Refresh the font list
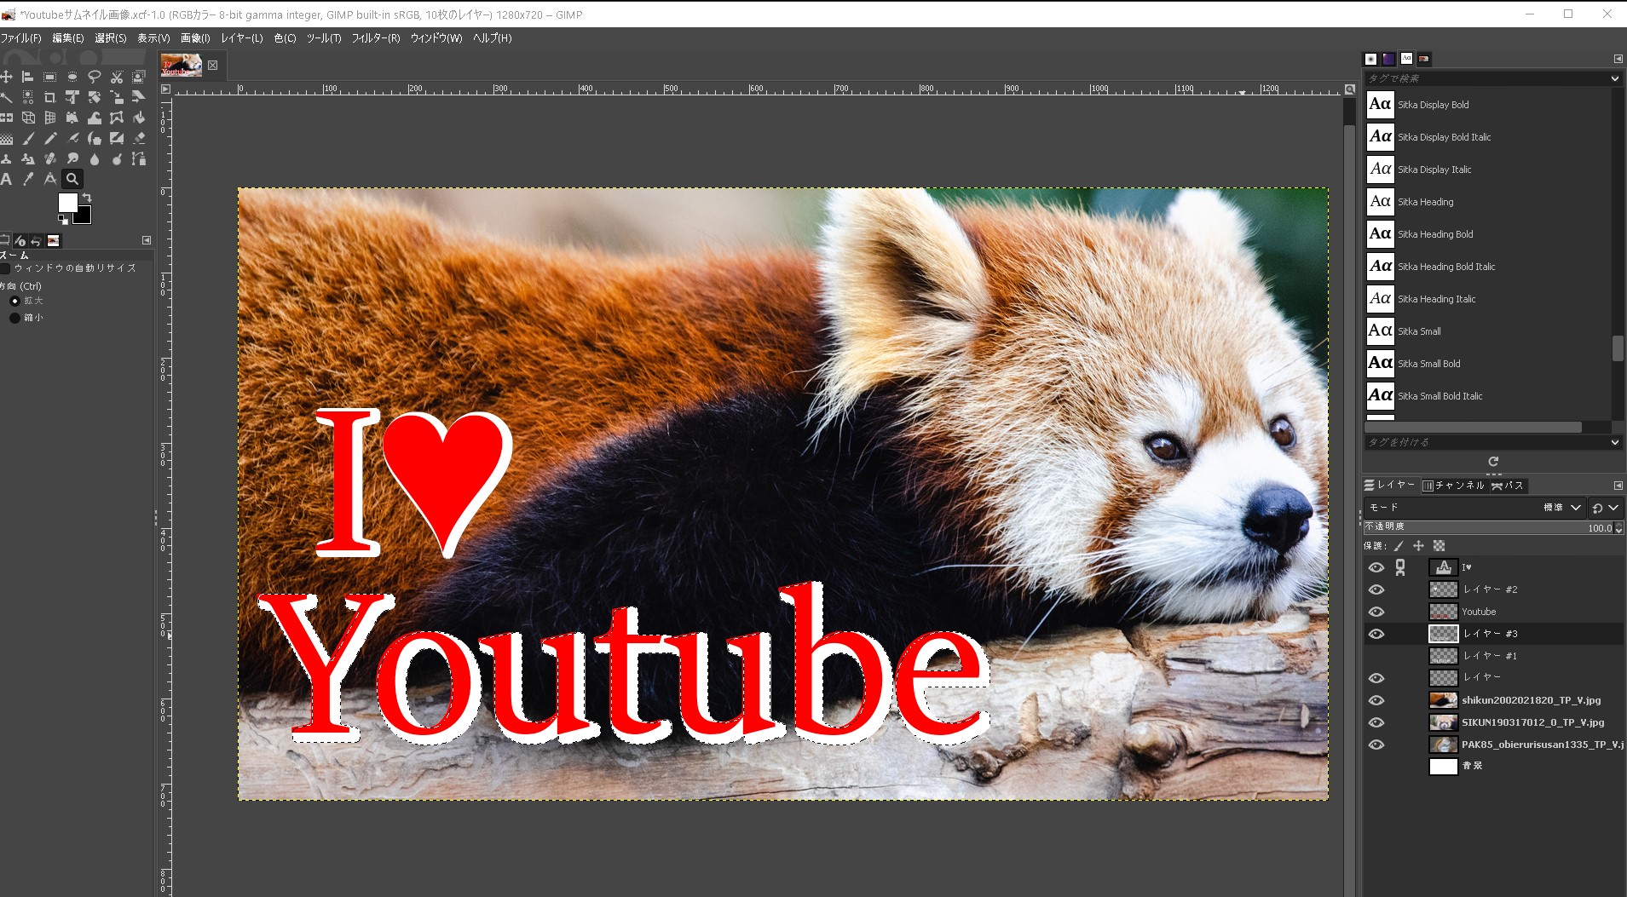1627x897 pixels. coord(1493,461)
